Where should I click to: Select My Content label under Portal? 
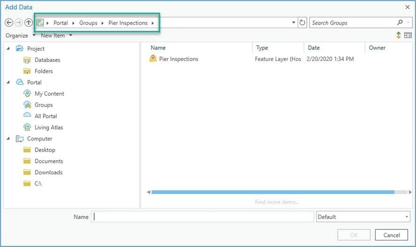tap(49, 94)
